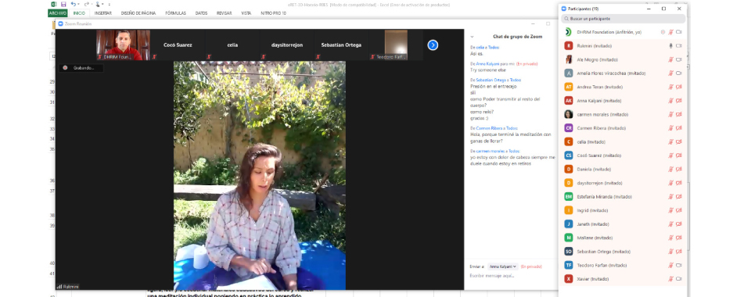Toggle Andrea Teran's disabled camera icon
The height and width of the screenshot is (297, 751).
pyautogui.click(x=678, y=87)
